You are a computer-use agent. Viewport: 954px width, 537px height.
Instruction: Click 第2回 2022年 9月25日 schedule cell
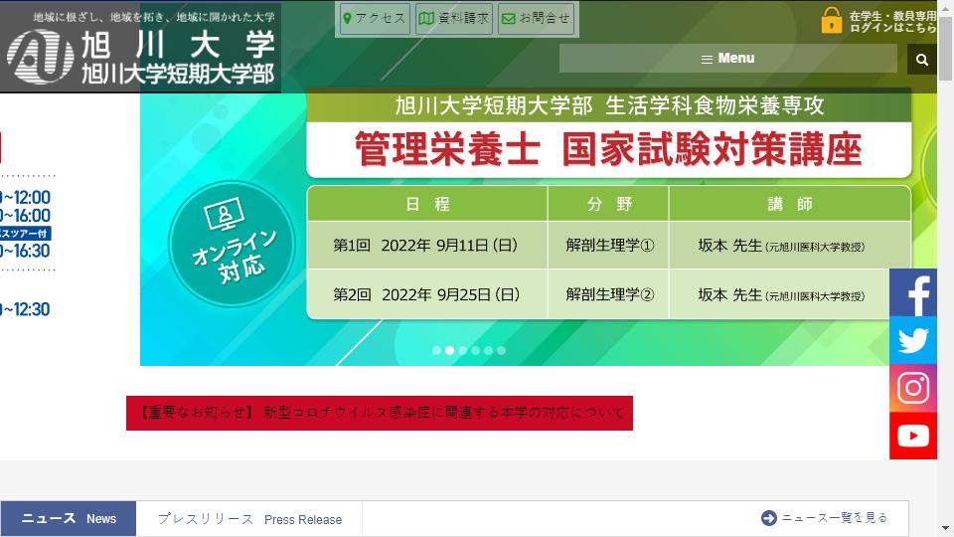427,294
